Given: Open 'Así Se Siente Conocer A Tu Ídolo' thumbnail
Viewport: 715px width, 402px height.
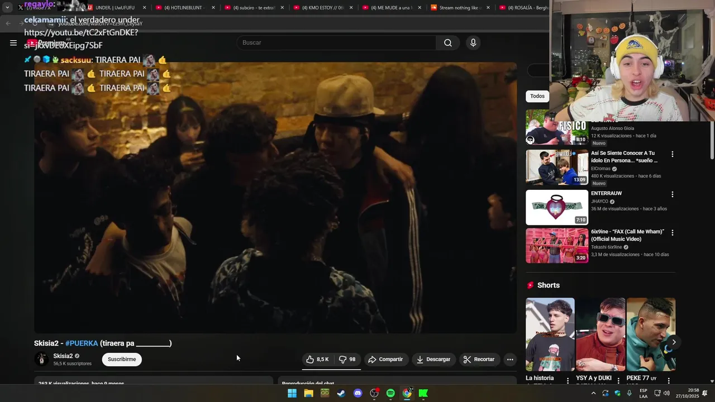Looking at the screenshot, I should [557, 167].
